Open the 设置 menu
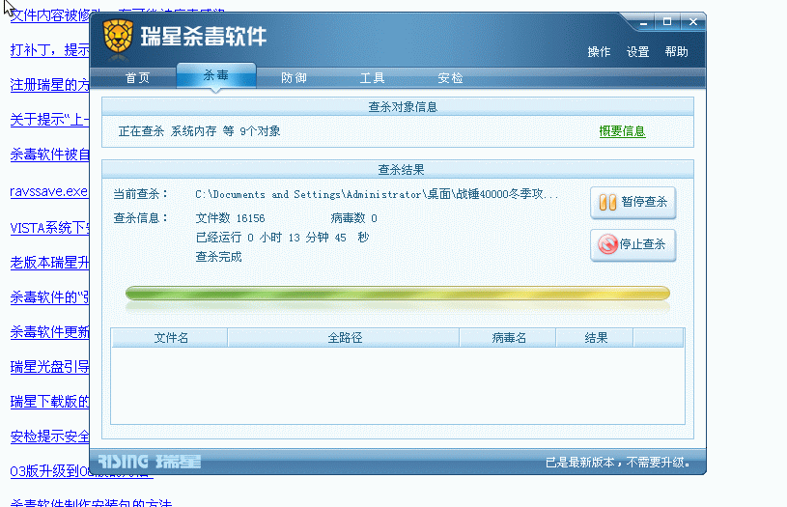 (637, 52)
